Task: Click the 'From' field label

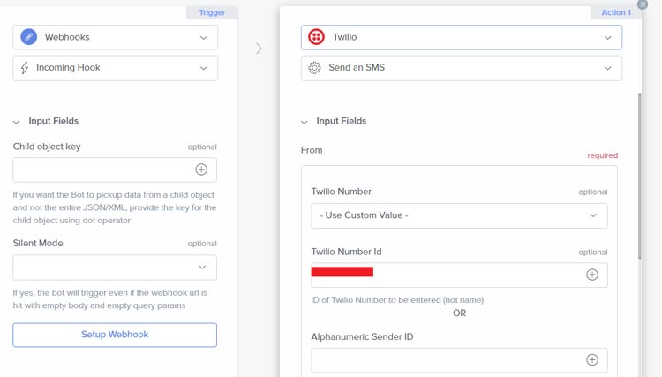Action: click(x=312, y=150)
